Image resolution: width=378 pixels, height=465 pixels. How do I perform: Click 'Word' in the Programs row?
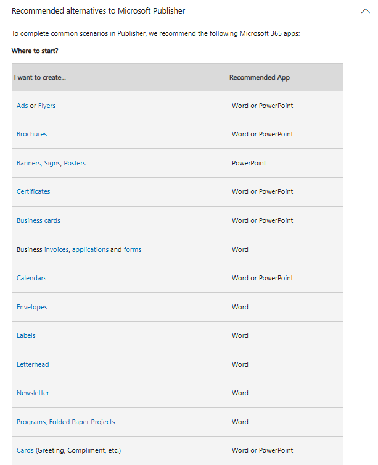(240, 422)
